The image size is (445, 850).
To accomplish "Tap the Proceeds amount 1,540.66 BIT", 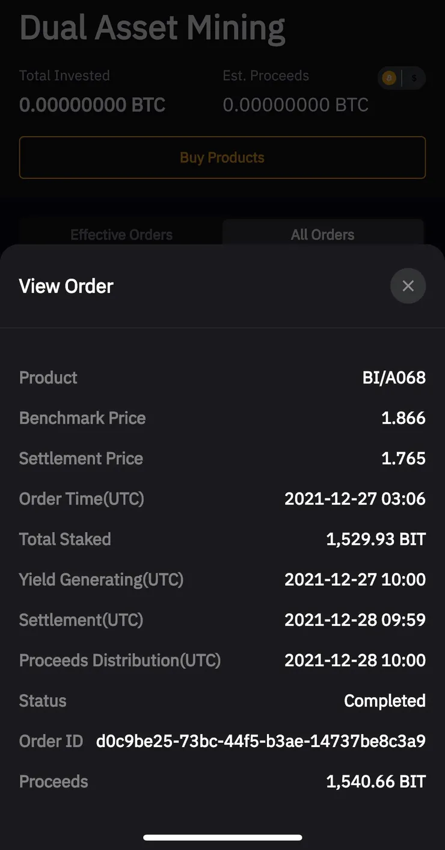I will (x=375, y=781).
